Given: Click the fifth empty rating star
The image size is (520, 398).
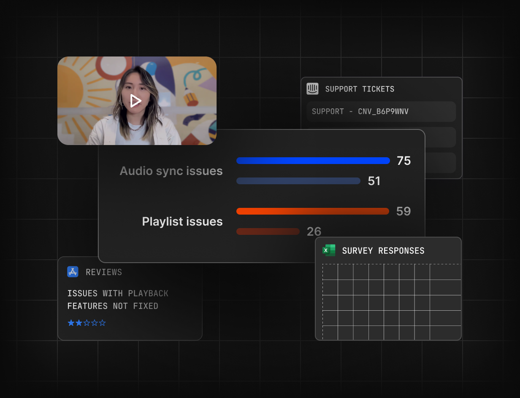Looking at the screenshot, I should click(102, 323).
